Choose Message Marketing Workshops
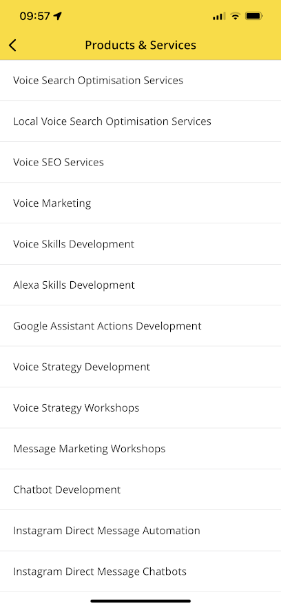Image resolution: width=281 pixels, height=608 pixels. click(140, 449)
